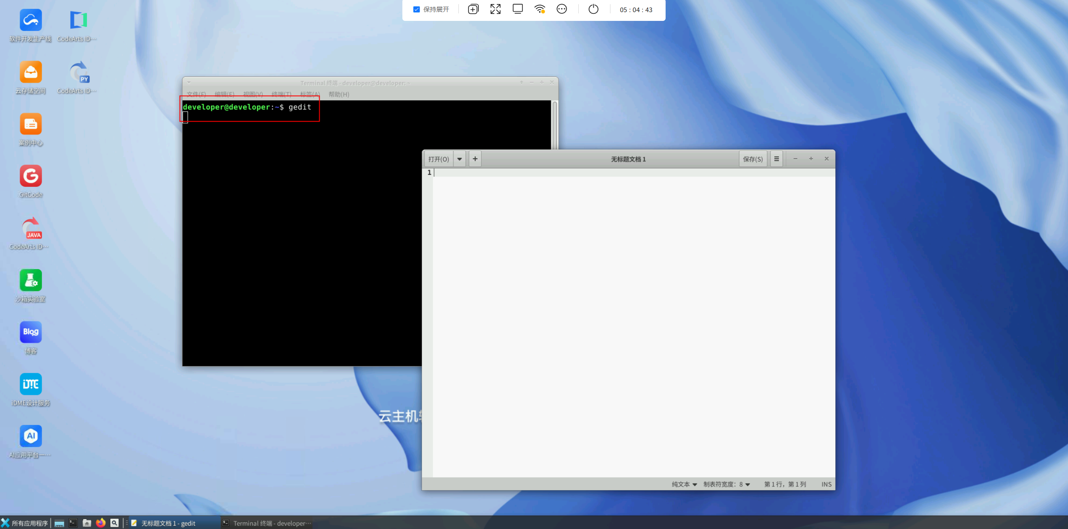Viewport: 1068px width, 529px height.
Task: Click the fullscreen expand arrows icon
Action: (495, 9)
